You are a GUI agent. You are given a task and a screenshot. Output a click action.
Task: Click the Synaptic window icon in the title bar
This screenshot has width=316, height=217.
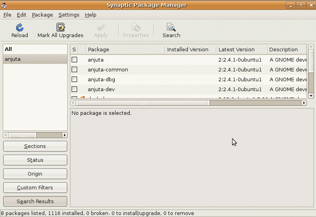[4, 5]
